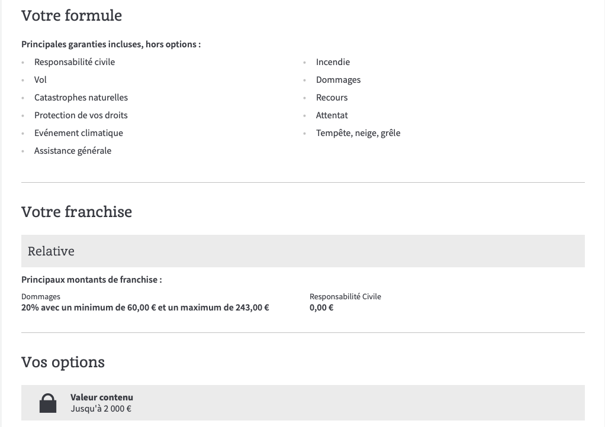Click the Relative franchise banner

pyautogui.click(x=303, y=251)
